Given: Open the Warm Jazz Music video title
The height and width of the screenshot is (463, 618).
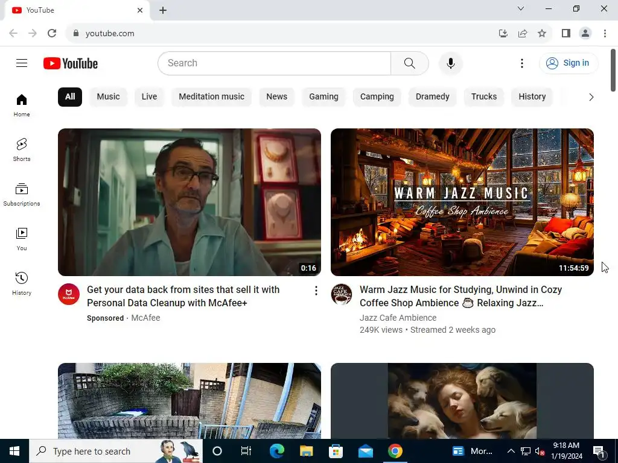Looking at the screenshot, I should click(460, 296).
